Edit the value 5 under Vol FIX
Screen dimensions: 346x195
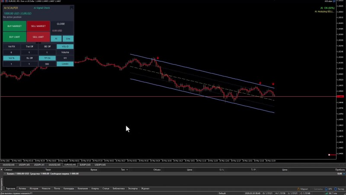[12, 52]
